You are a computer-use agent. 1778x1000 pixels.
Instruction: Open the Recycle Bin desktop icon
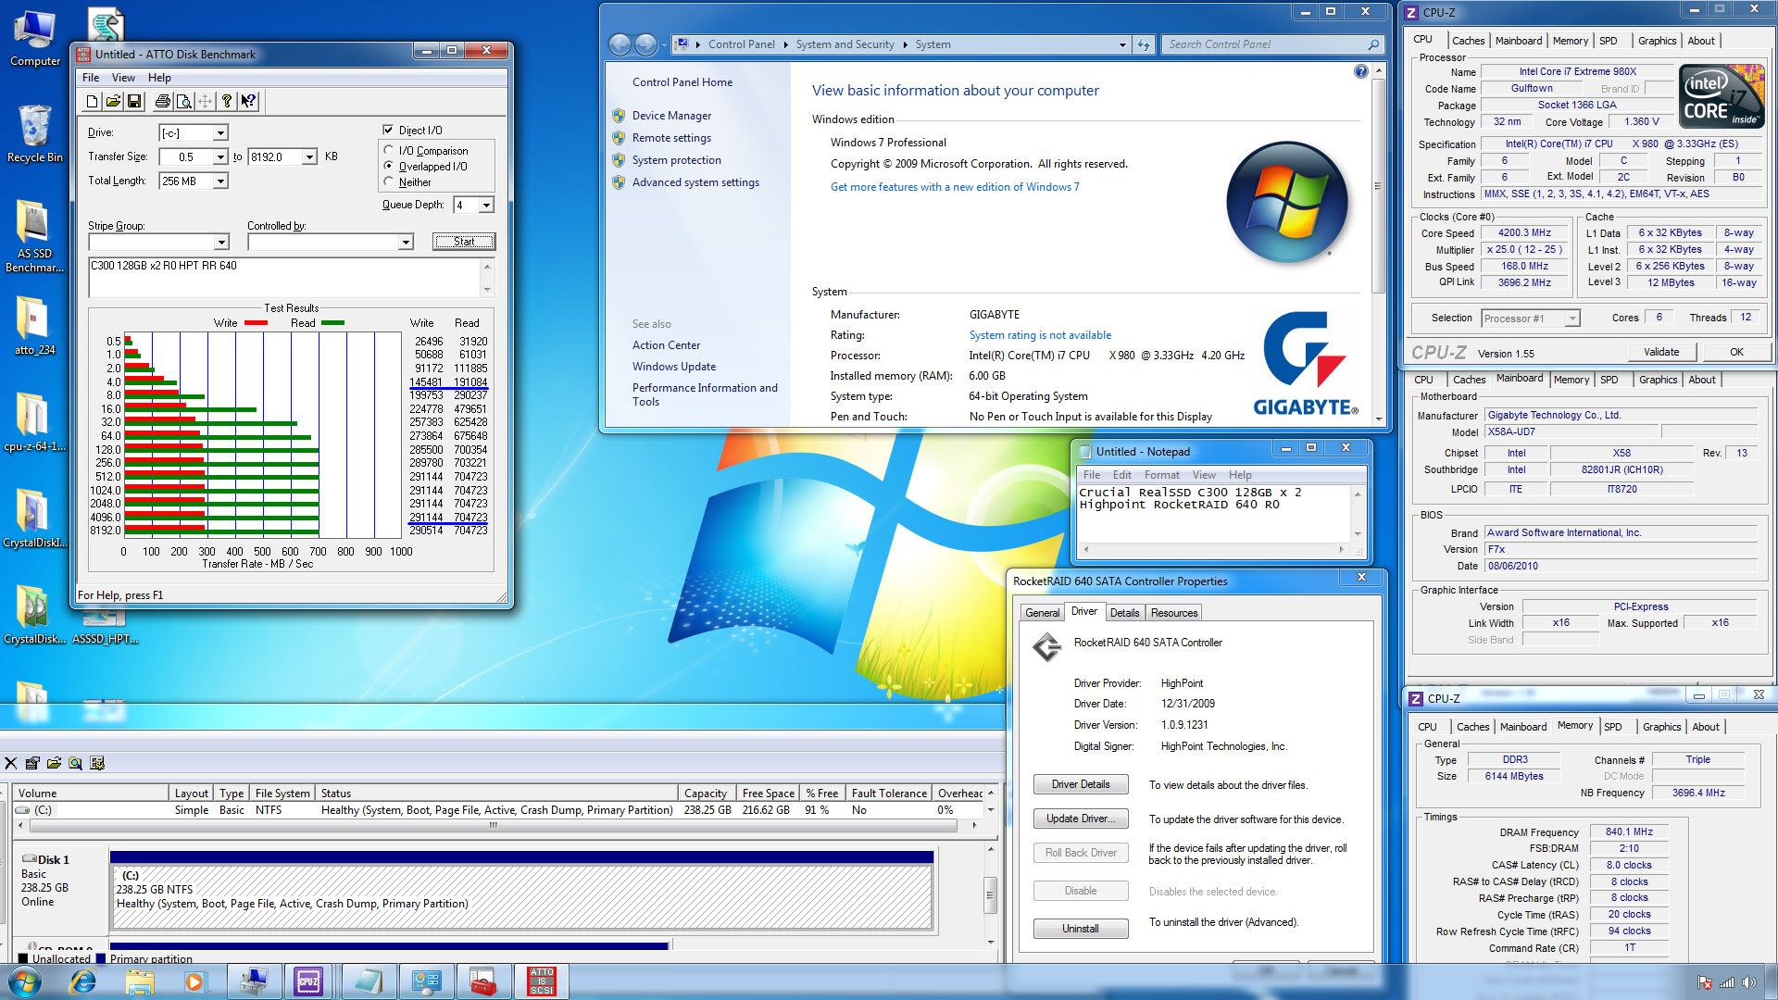pos(35,134)
